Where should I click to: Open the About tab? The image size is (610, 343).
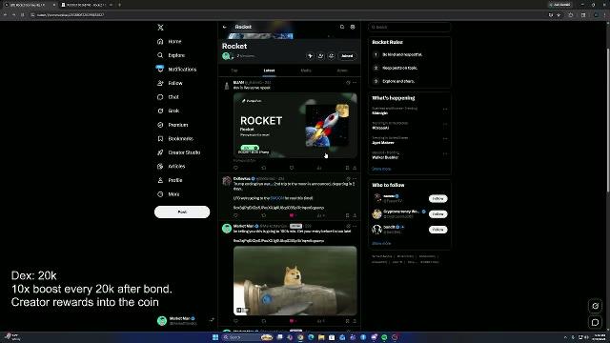point(342,71)
